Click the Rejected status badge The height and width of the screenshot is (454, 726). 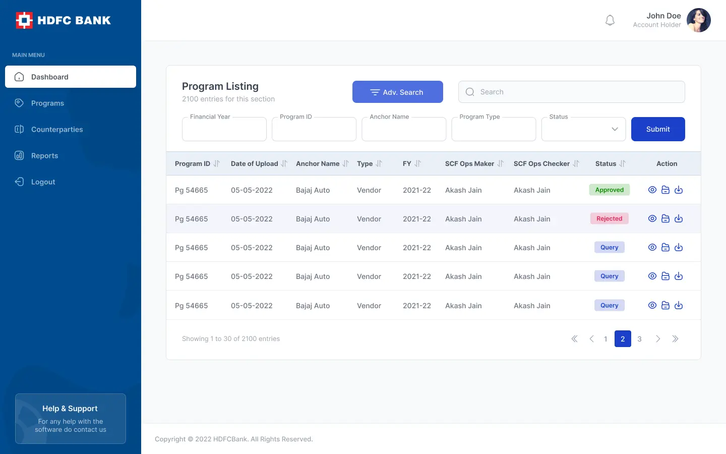(x=610, y=218)
